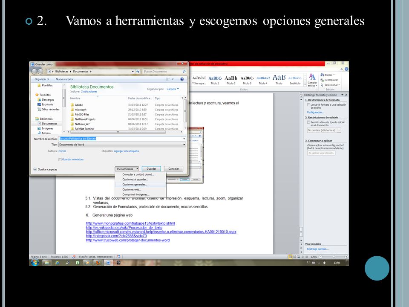Switch to Word in the taskbar

[x=108, y=263]
